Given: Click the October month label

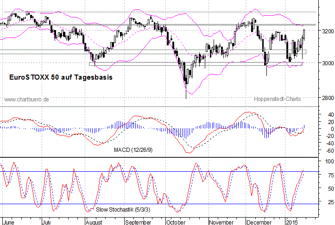Looking at the screenshot, I should click(176, 222).
